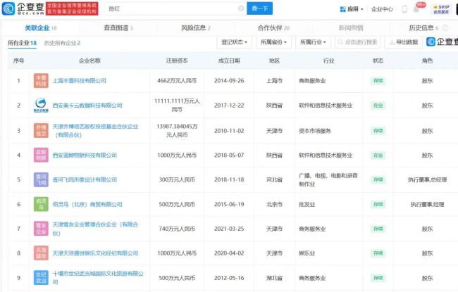Click the main search field containing 陈红

[175, 8]
